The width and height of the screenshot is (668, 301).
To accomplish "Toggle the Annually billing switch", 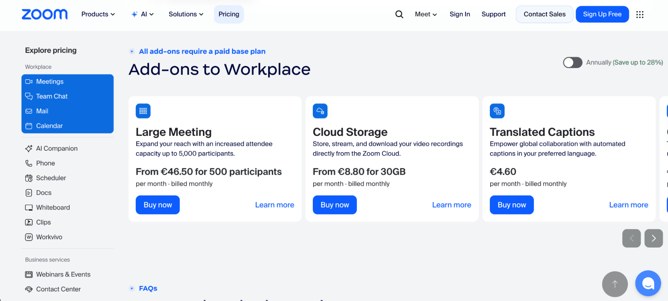I will pos(572,63).
